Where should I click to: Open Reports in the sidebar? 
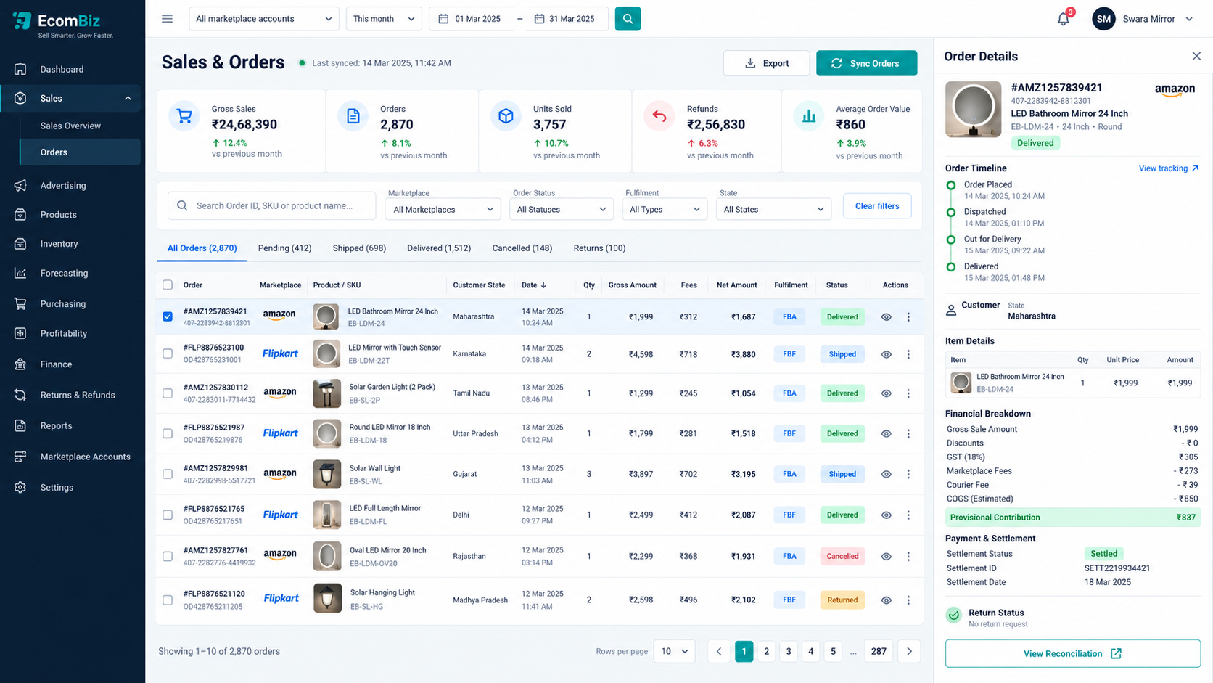73,425
